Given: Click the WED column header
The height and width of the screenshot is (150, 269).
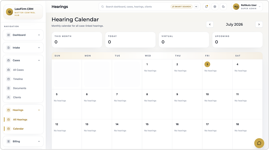Looking at the screenshot, I should pos(148,56).
